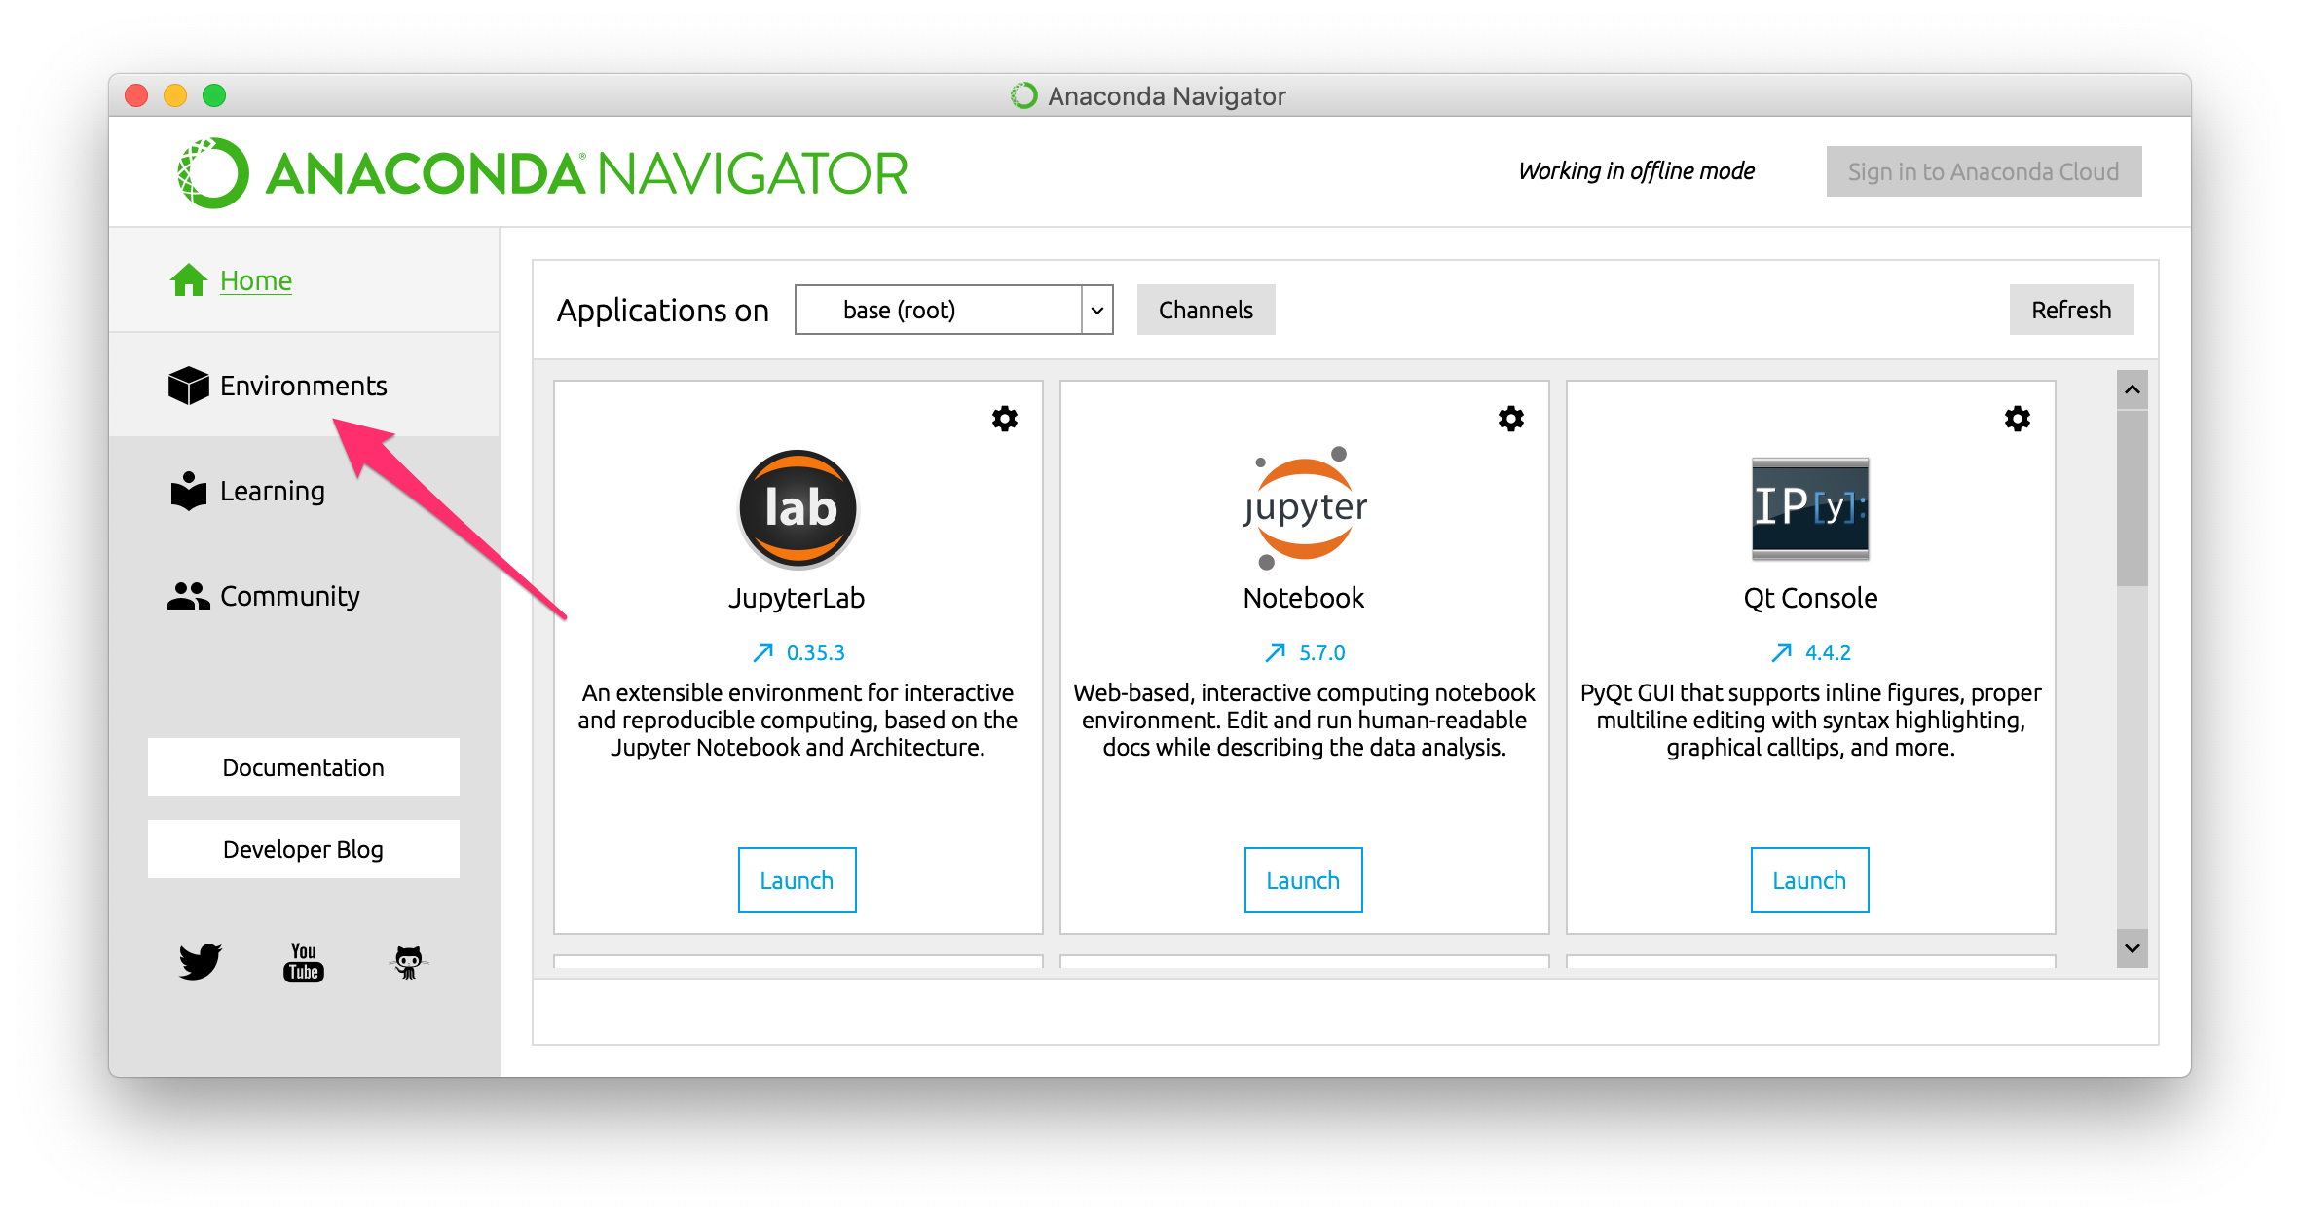
Task: Click the Jupyter Notebook logo
Action: [1304, 507]
